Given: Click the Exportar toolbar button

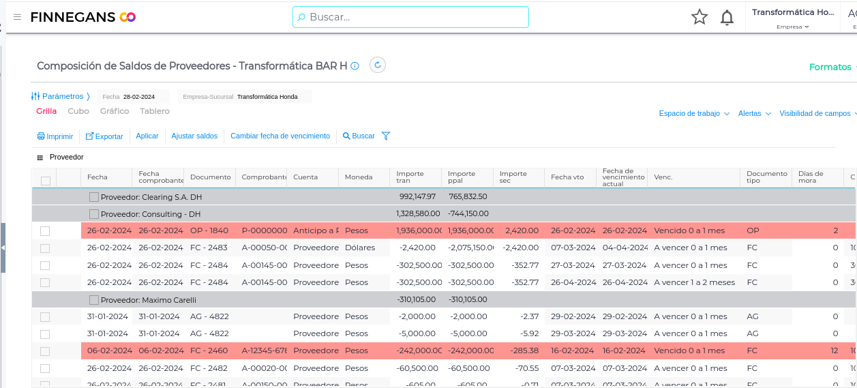Looking at the screenshot, I should [104, 136].
